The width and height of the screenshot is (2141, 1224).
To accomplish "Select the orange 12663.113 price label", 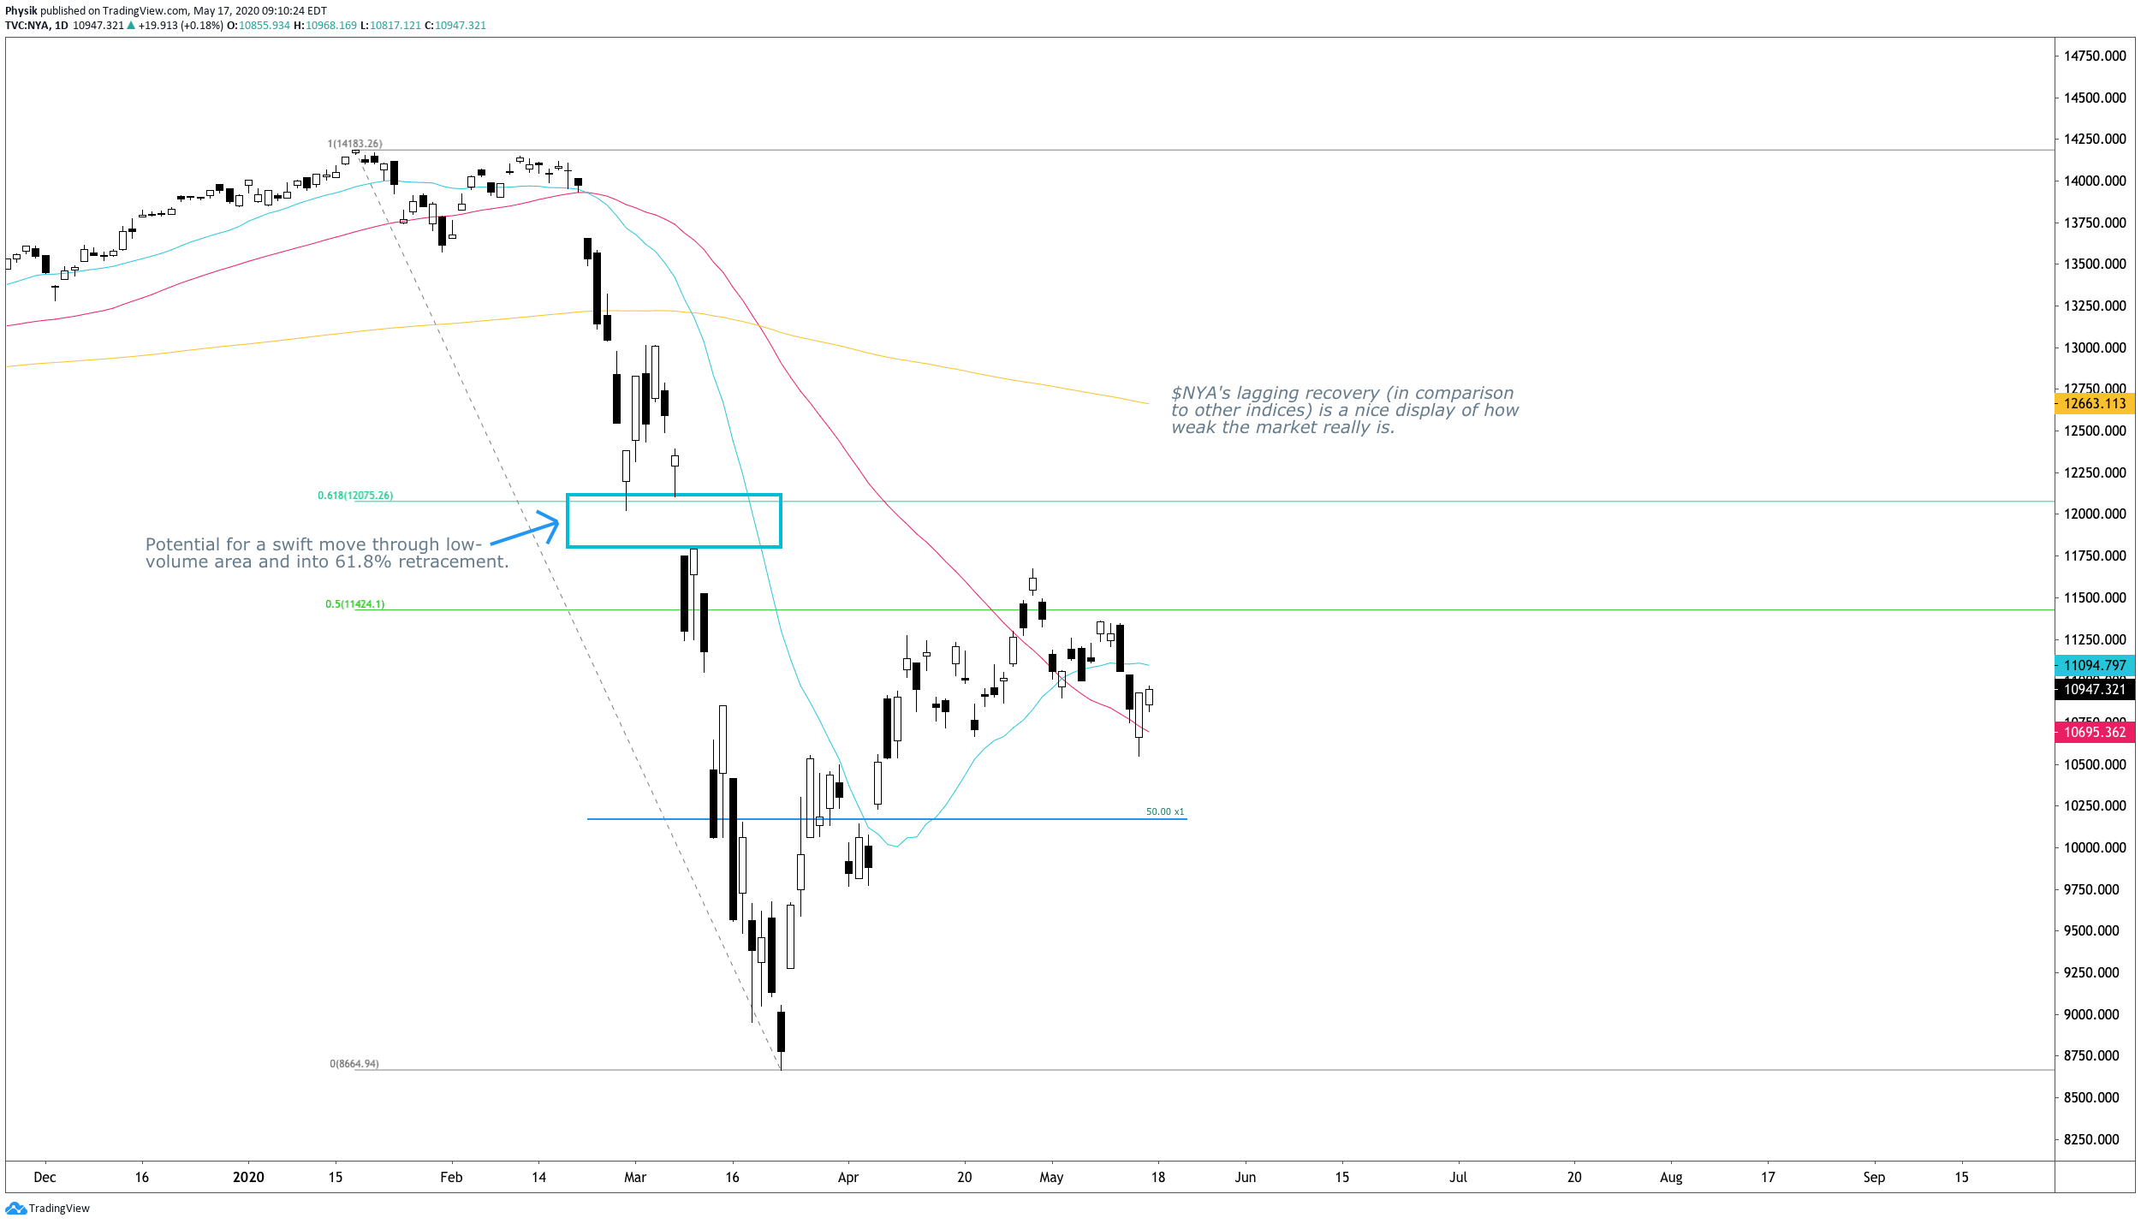I will pyautogui.click(x=2094, y=403).
